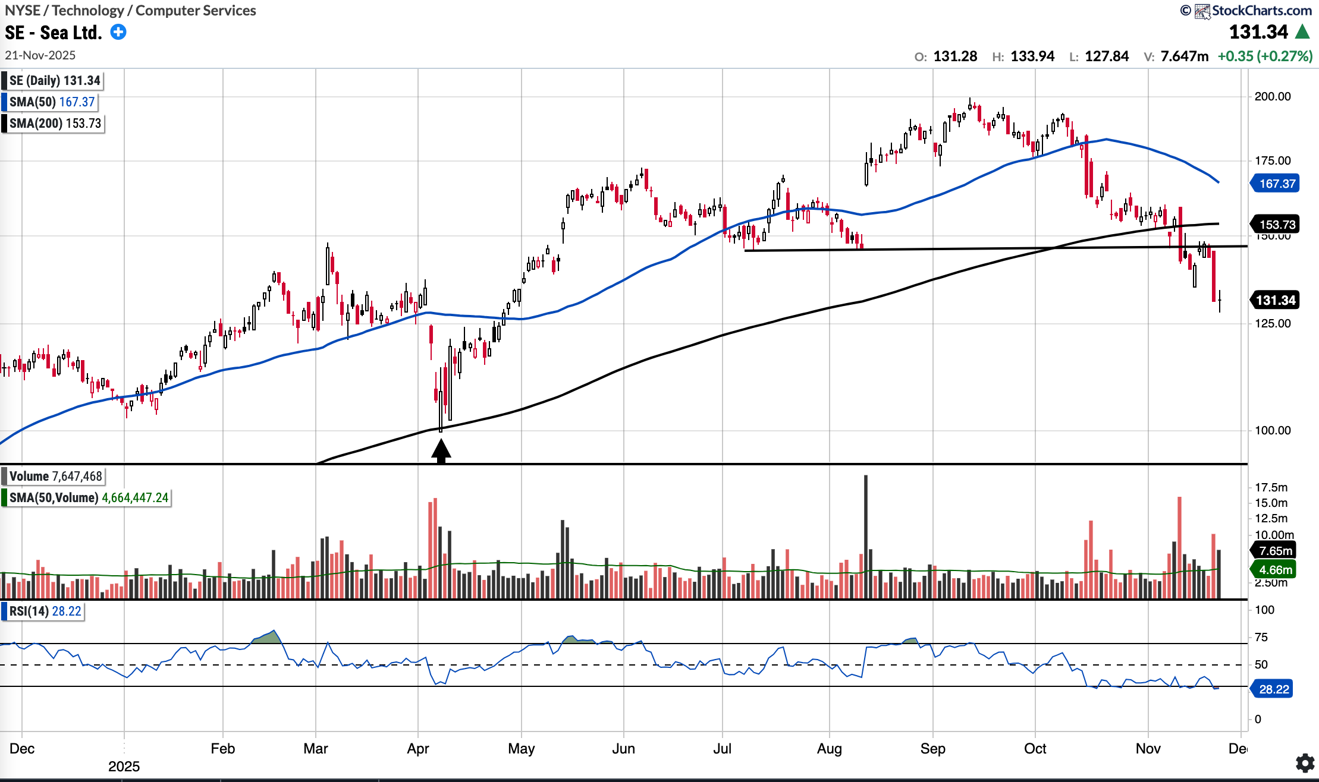The height and width of the screenshot is (782, 1319).
Task: Open chart settings gear icon
Action: click(x=1305, y=762)
